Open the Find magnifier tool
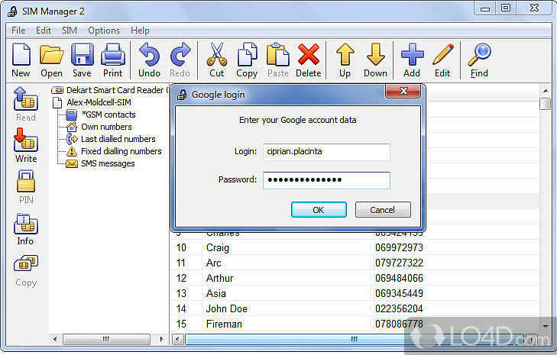557x355 pixels. (479, 60)
